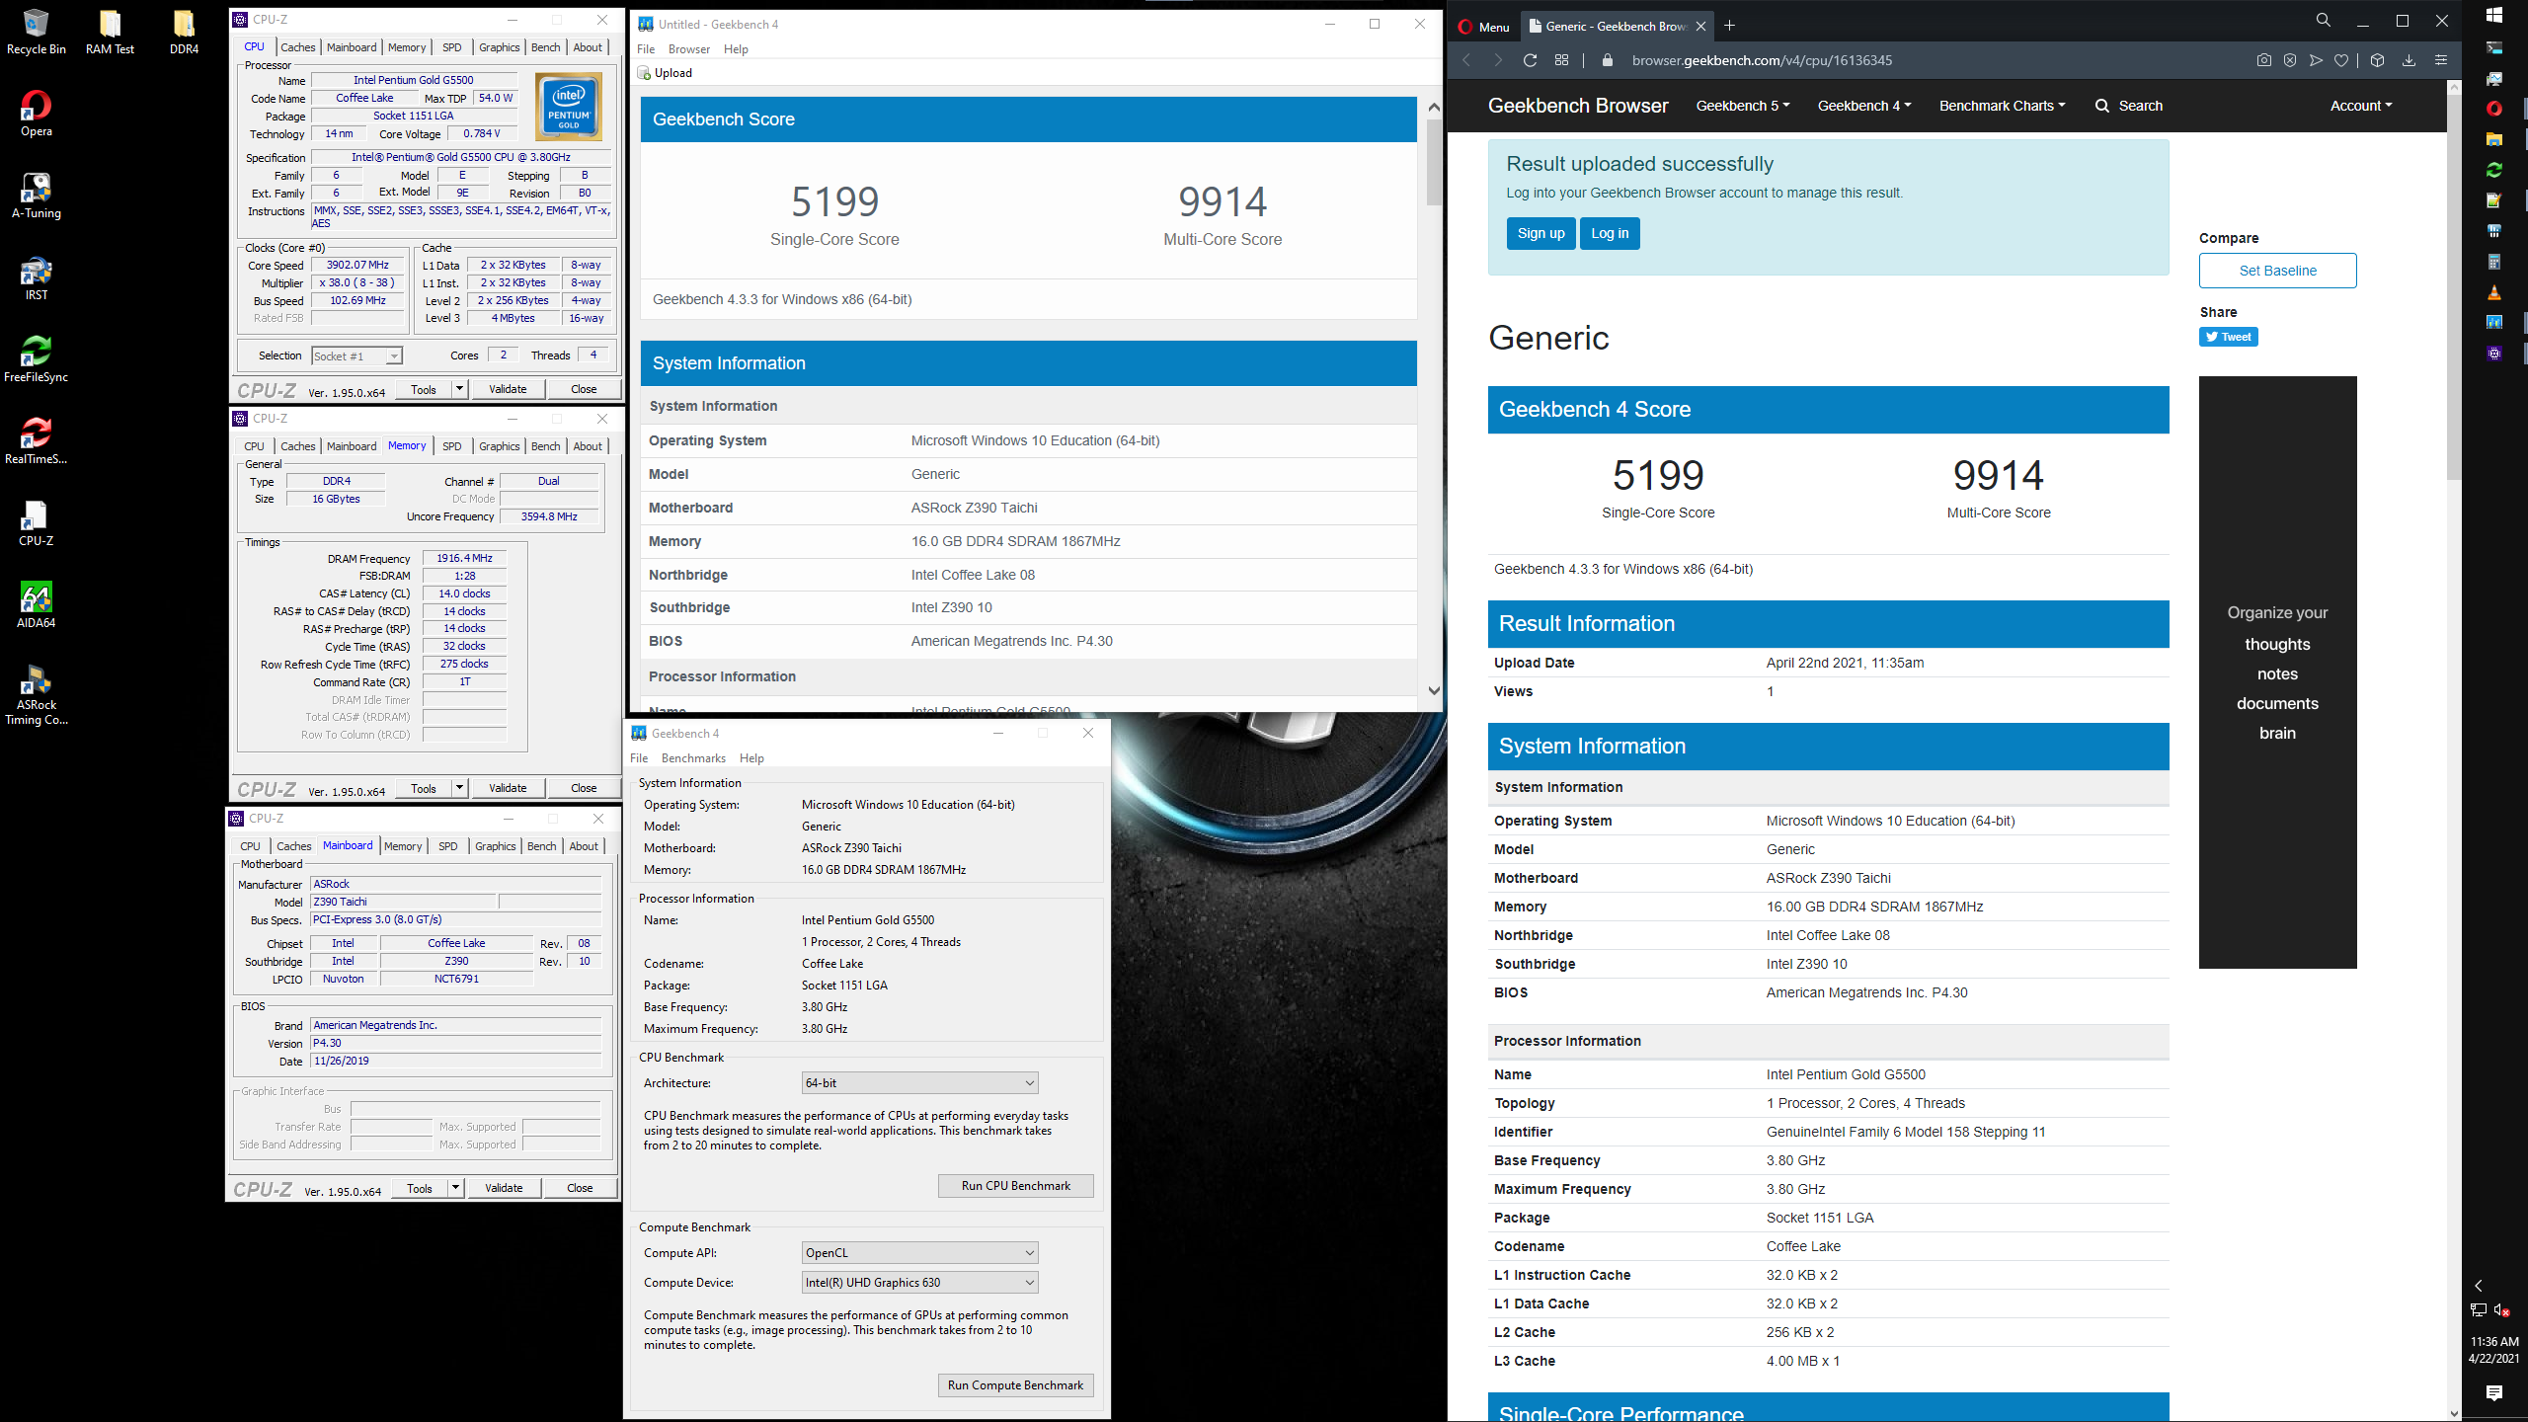The width and height of the screenshot is (2528, 1422).
Task: Open the action center notifications icon
Action: point(2494,1392)
